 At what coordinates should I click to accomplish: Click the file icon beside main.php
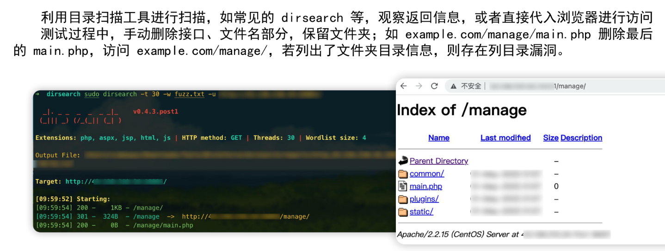(x=403, y=186)
